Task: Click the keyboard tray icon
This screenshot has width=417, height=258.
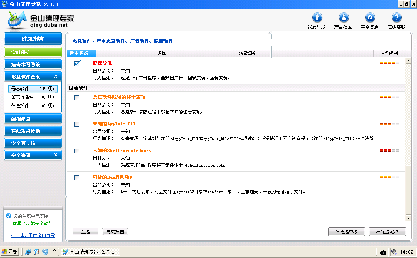Action: [383, 252]
